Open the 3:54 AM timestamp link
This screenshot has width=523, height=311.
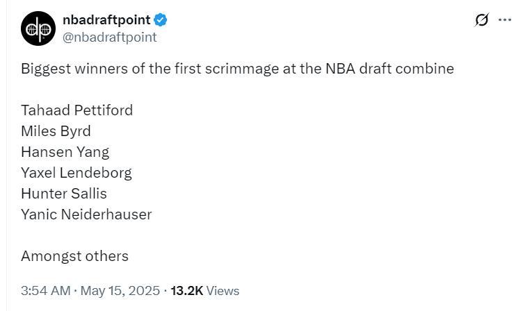tap(46, 291)
